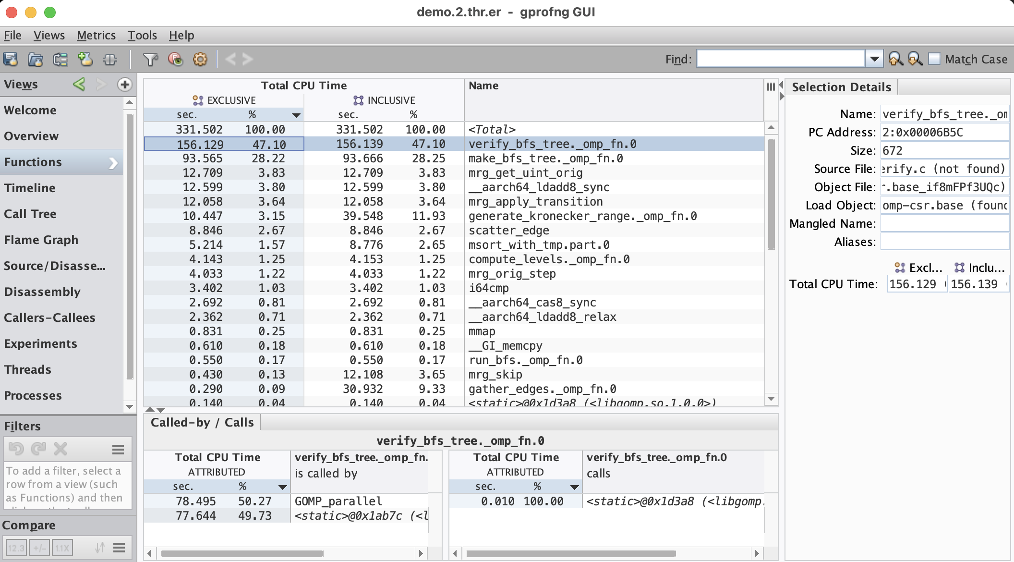Click the open experiment folder toolbar icon

(36, 59)
